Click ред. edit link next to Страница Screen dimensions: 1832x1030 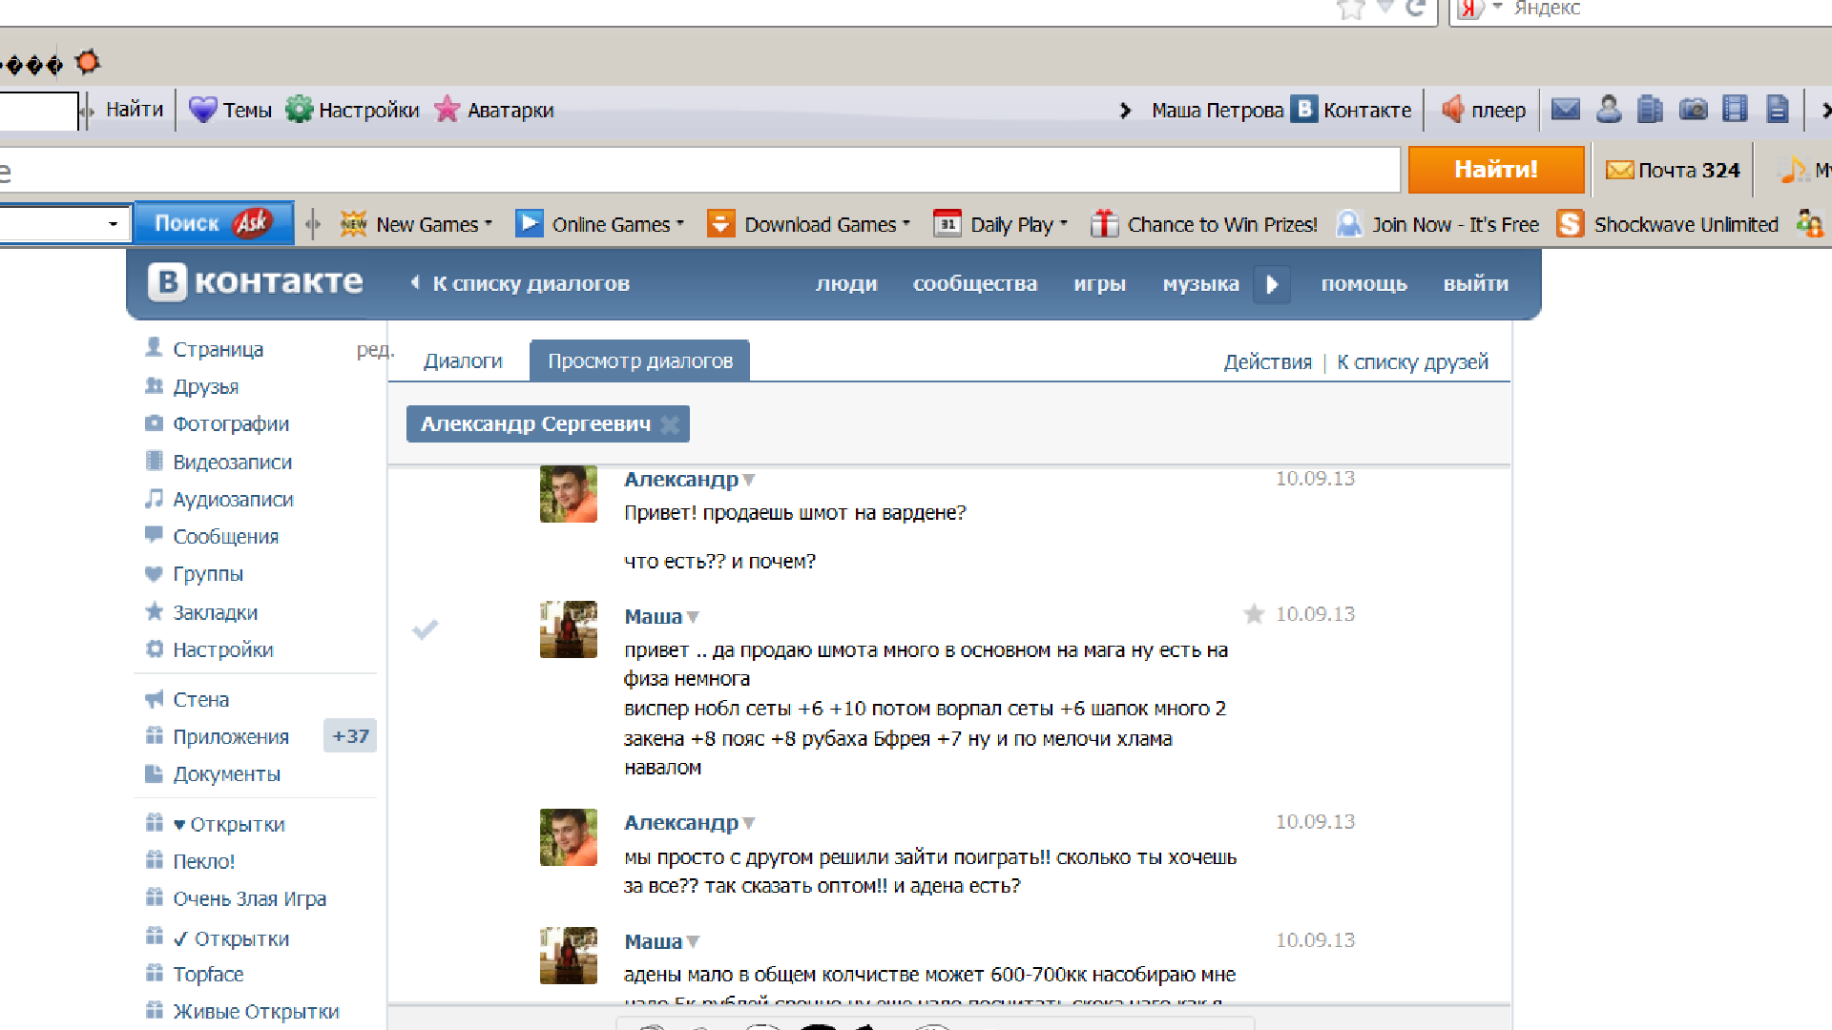(x=375, y=349)
